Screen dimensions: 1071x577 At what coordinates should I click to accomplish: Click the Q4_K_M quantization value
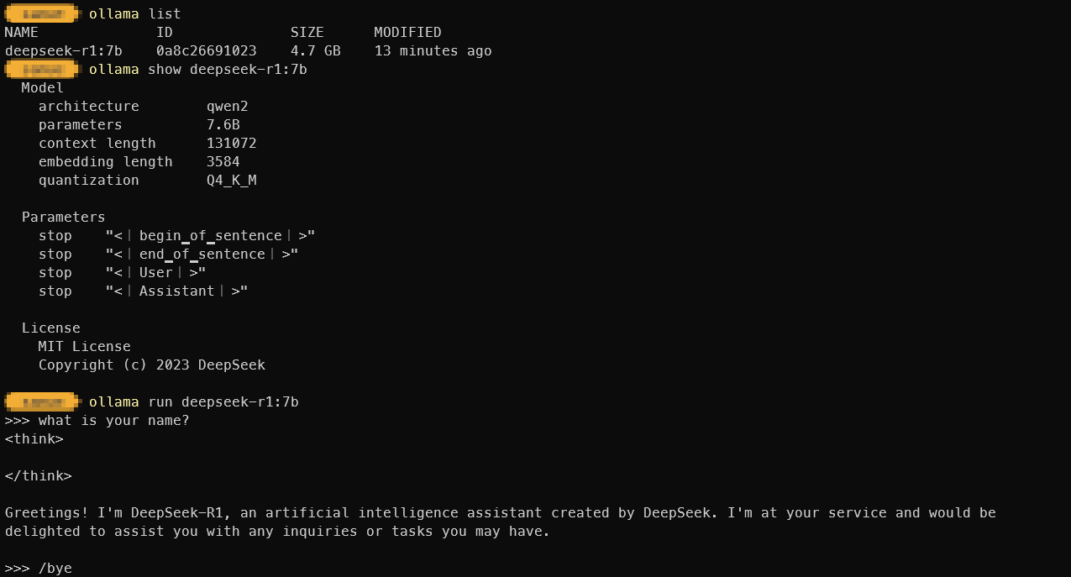pos(231,180)
